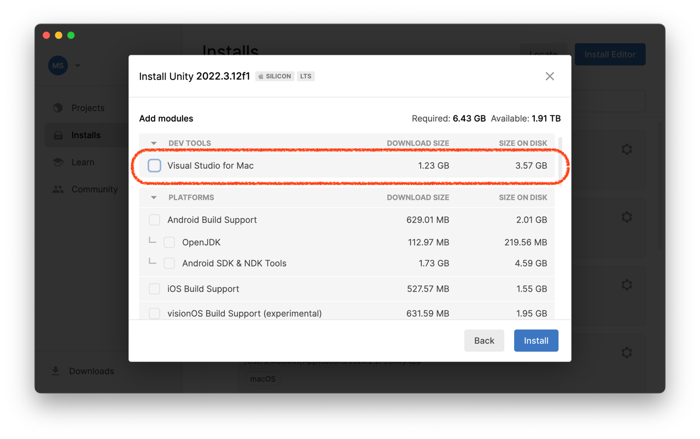Check visionOS Build Support (experimental) box

154,313
